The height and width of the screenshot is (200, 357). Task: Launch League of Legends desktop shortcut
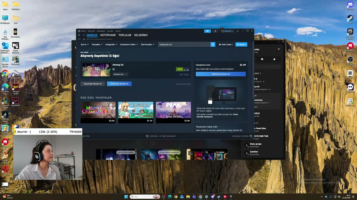(5, 103)
